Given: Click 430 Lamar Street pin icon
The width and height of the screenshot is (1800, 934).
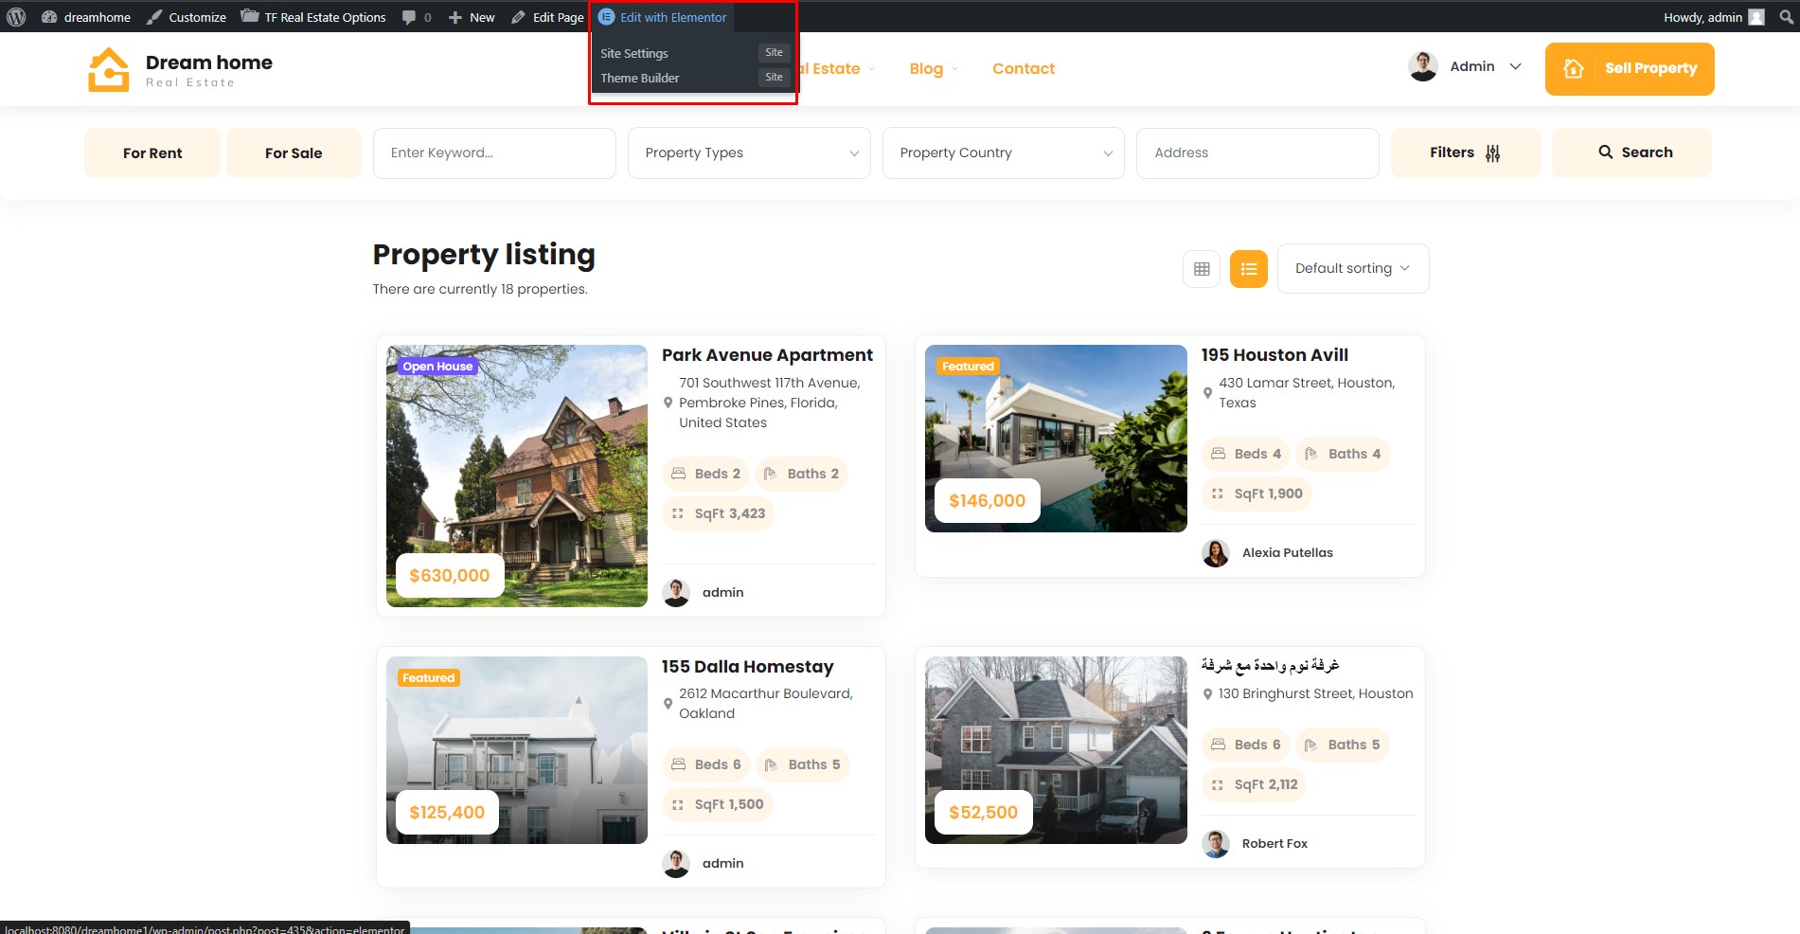Looking at the screenshot, I should [x=1207, y=393].
